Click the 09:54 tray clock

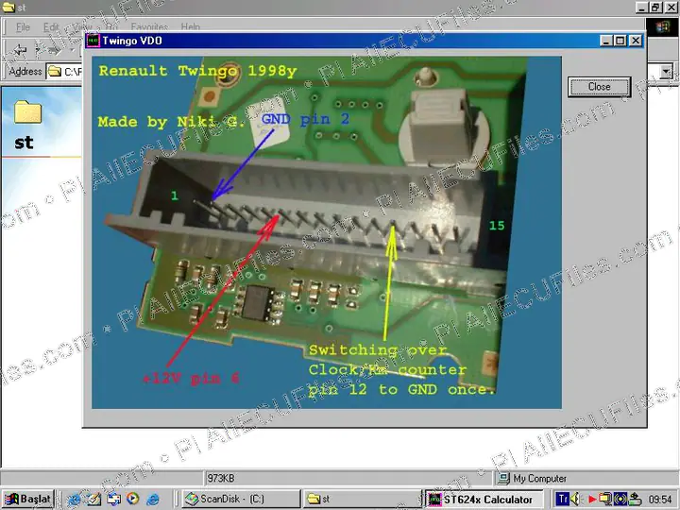660,500
